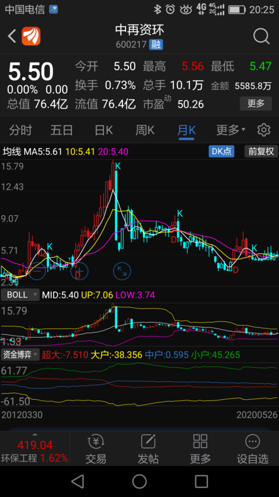Tap the back arrow icon
Image resolution: width=279 pixels, height=497 pixels.
[12, 36]
